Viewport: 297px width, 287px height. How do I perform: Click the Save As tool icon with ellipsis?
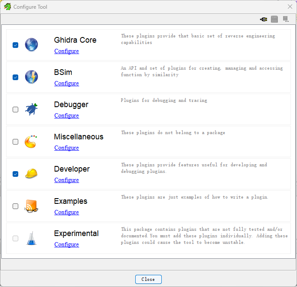pyautogui.click(x=286, y=19)
